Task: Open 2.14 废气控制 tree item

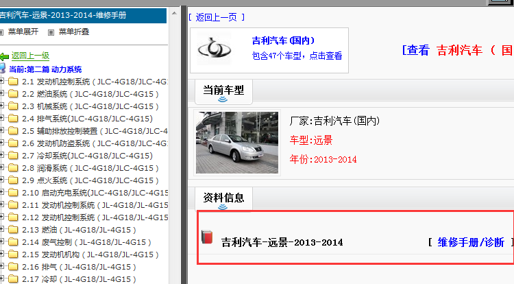Action: pos(86,242)
